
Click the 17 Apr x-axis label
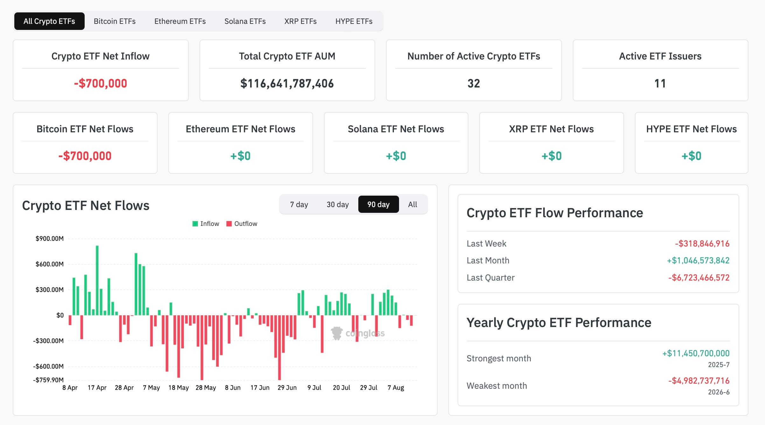click(x=97, y=387)
